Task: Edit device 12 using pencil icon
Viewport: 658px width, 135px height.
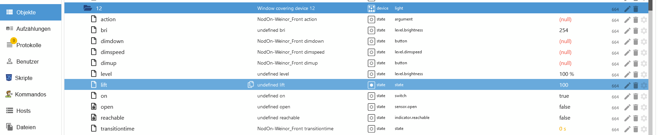Action: (627, 9)
